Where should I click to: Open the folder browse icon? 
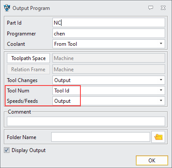(x=158, y=137)
